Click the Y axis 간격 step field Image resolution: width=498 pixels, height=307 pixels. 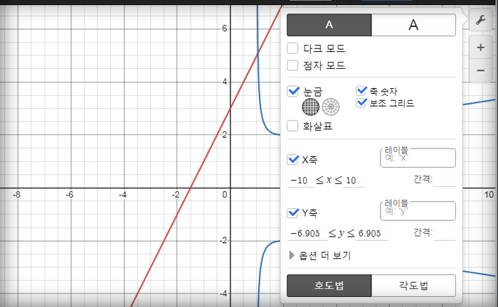(445, 233)
